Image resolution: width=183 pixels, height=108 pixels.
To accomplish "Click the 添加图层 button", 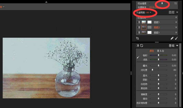I will pos(143,18).
